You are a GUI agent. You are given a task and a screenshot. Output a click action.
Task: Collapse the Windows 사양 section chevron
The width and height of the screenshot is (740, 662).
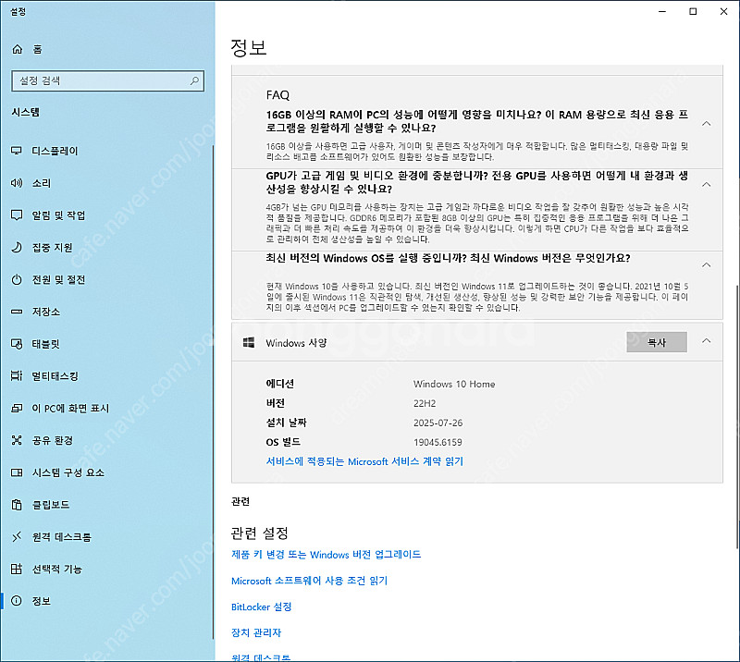click(x=706, y=340)
